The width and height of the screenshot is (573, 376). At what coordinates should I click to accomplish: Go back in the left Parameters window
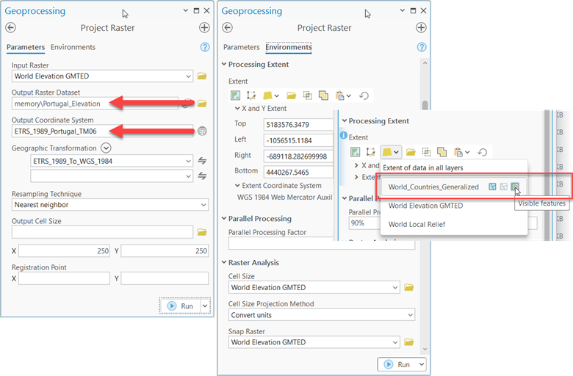[x=10, y=27]
